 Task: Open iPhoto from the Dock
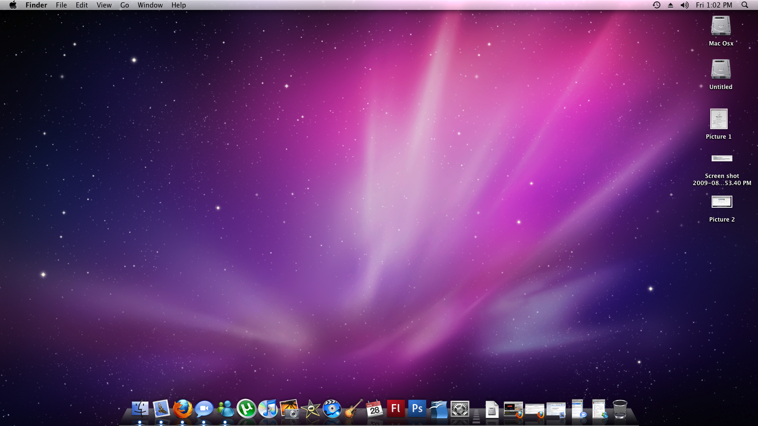(x=289, y=409)
